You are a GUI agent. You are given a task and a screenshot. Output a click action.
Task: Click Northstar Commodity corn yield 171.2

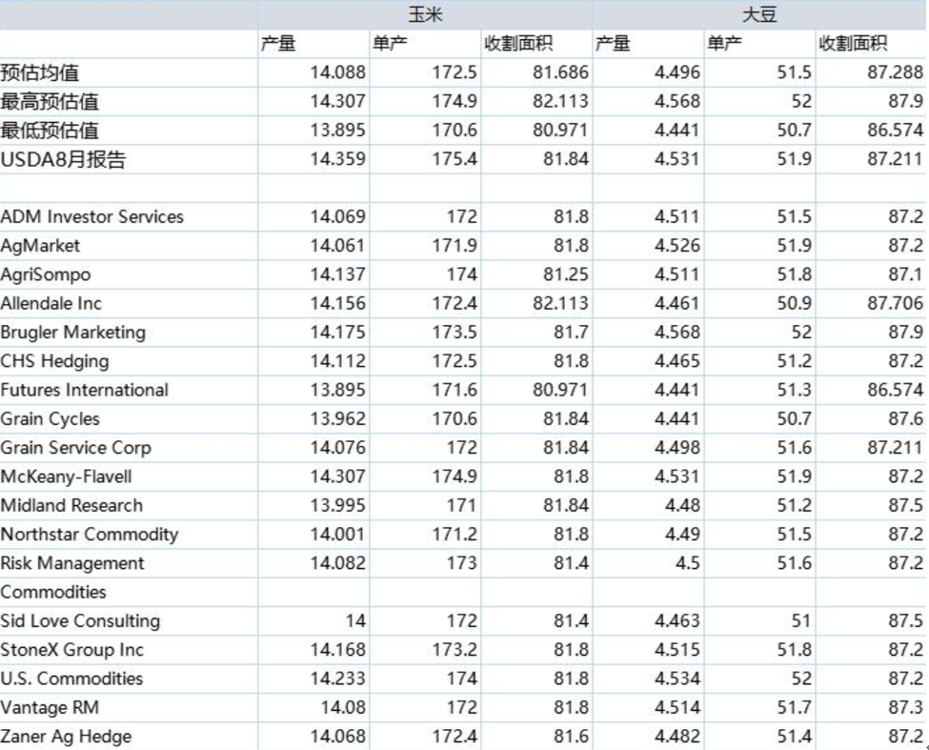454,535
